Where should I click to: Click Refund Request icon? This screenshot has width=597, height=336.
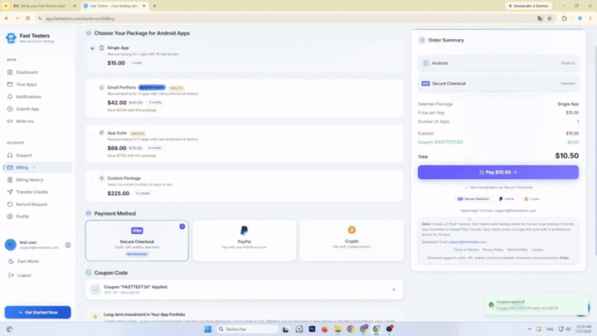pos(10,204)
